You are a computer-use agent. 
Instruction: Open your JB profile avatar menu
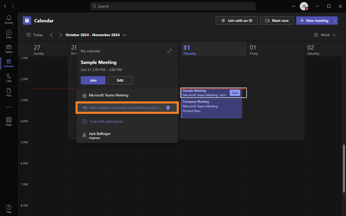click(x=304, y=6)
